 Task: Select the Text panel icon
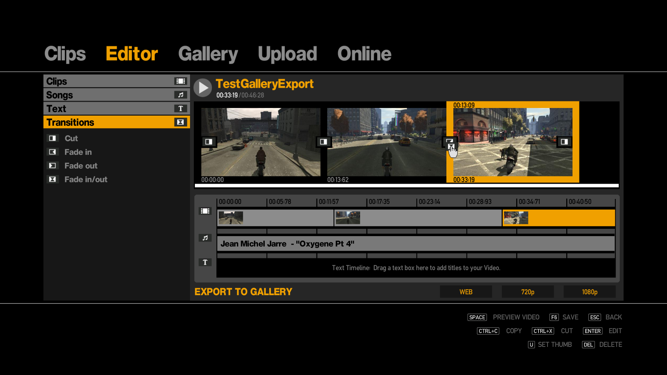pos(181,109)
